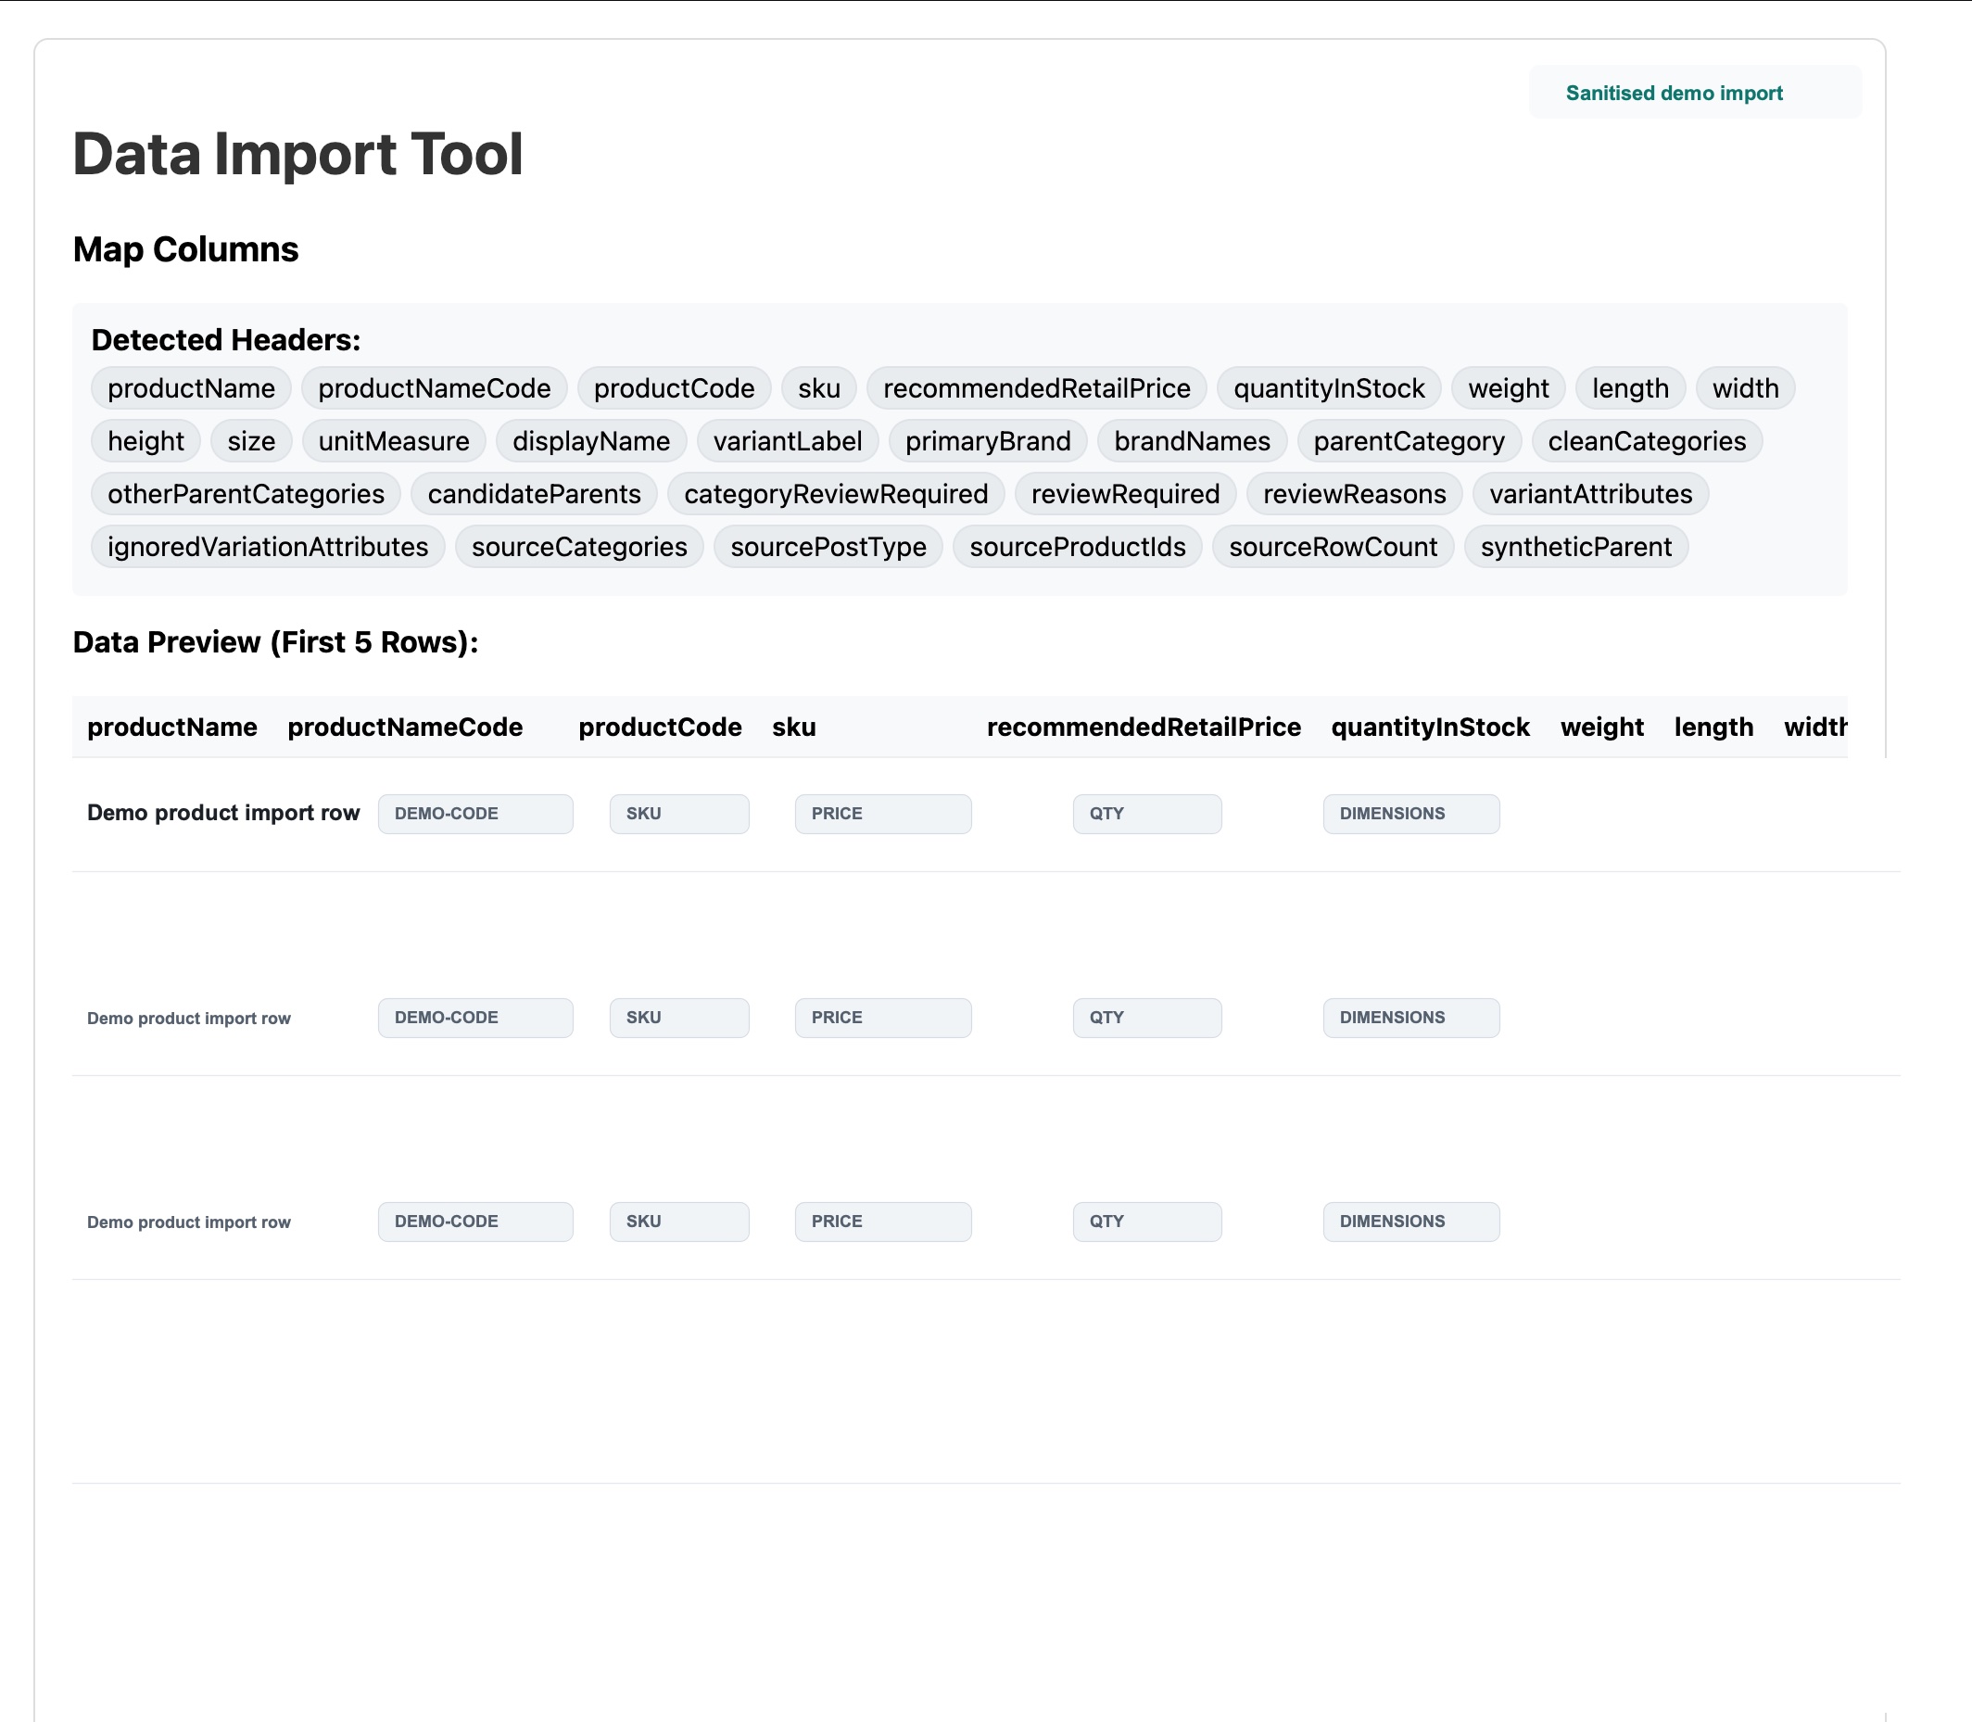Click the reviewReasons header chip
1972x1722 pixels.
click(x=1354, y=494)
